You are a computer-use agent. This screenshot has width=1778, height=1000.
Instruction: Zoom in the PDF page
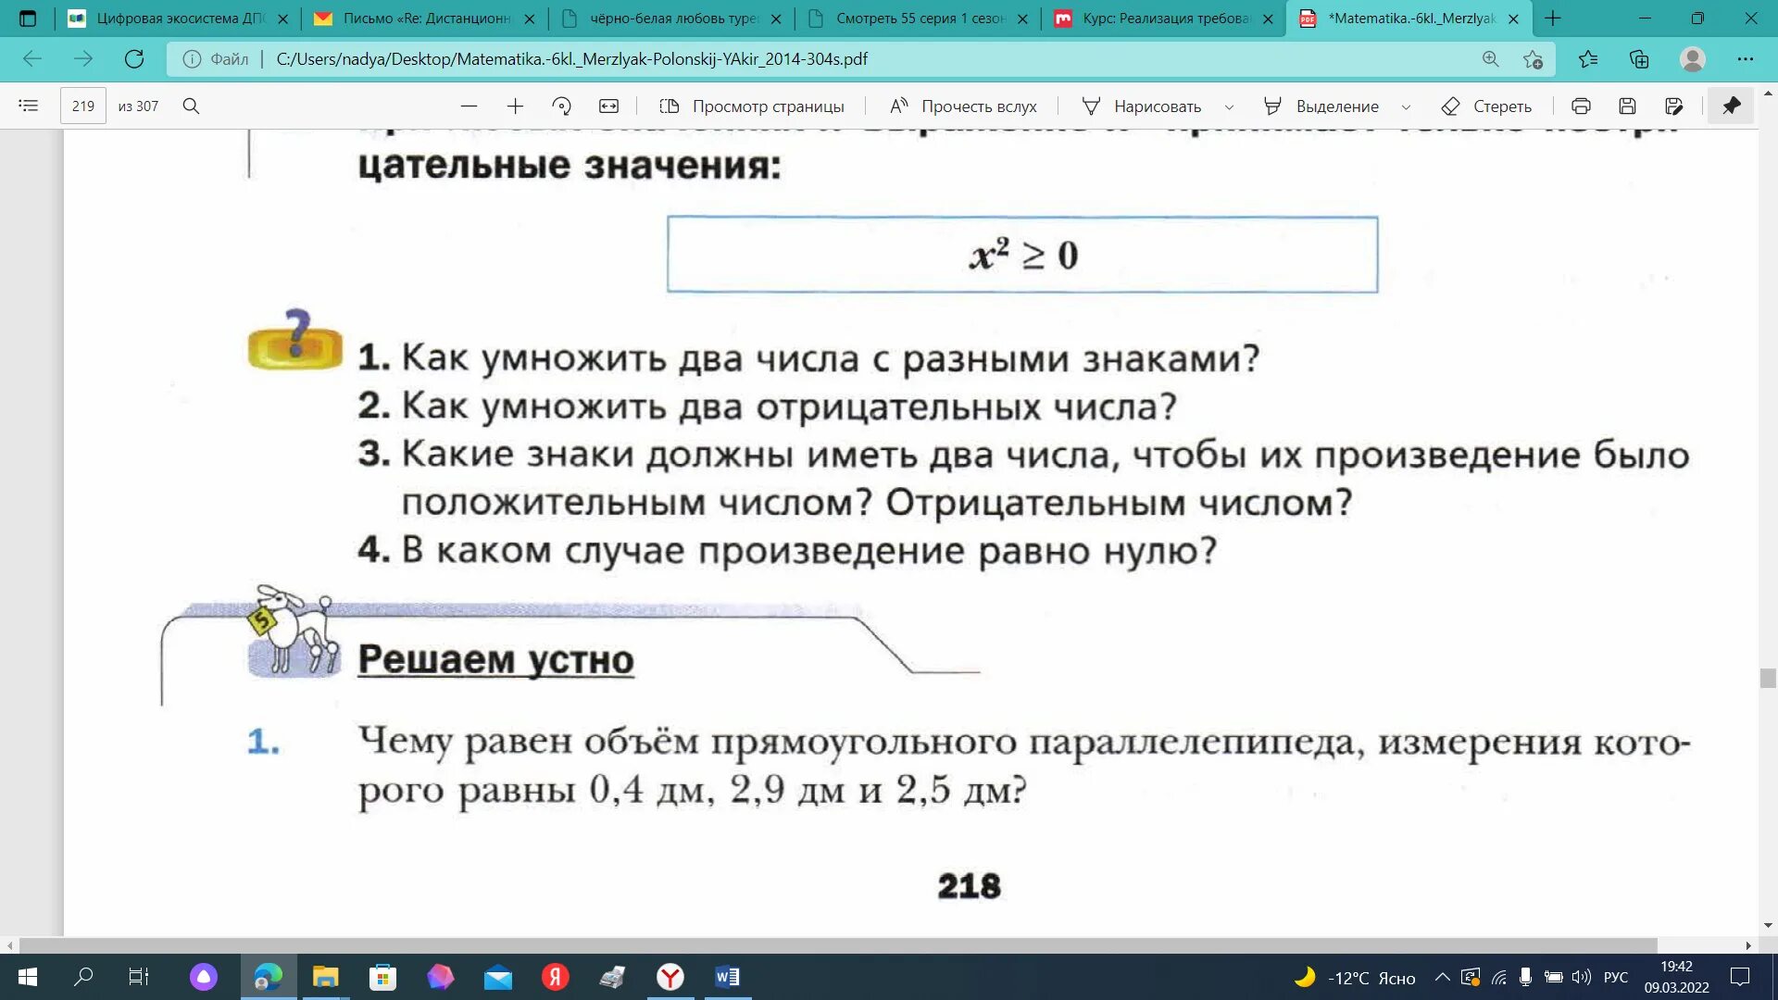coord(516,106)
